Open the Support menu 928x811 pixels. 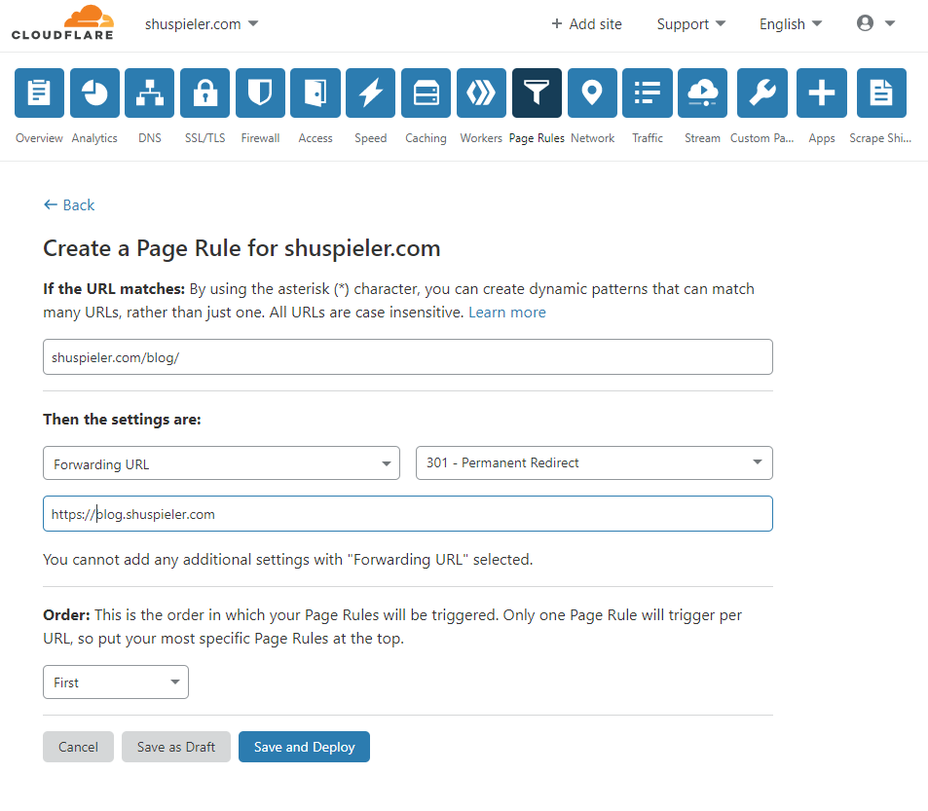coord(691,24)
